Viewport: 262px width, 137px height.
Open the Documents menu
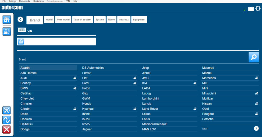[24, 1]
